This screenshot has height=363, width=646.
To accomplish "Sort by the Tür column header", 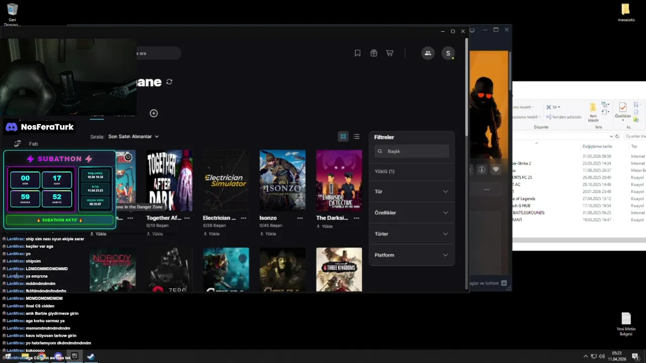I will (634, 146).
